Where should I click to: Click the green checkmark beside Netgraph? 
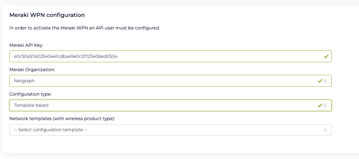[320, 81]
